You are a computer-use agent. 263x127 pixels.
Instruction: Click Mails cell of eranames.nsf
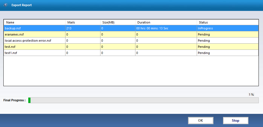coord(83,35)
